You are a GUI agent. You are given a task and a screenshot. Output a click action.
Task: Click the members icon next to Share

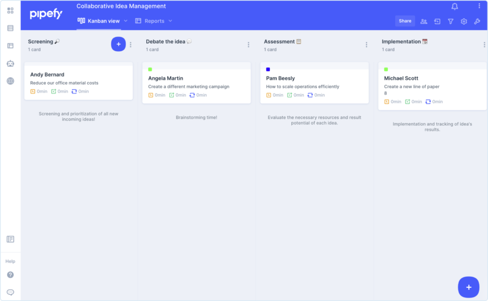[423, 21]
